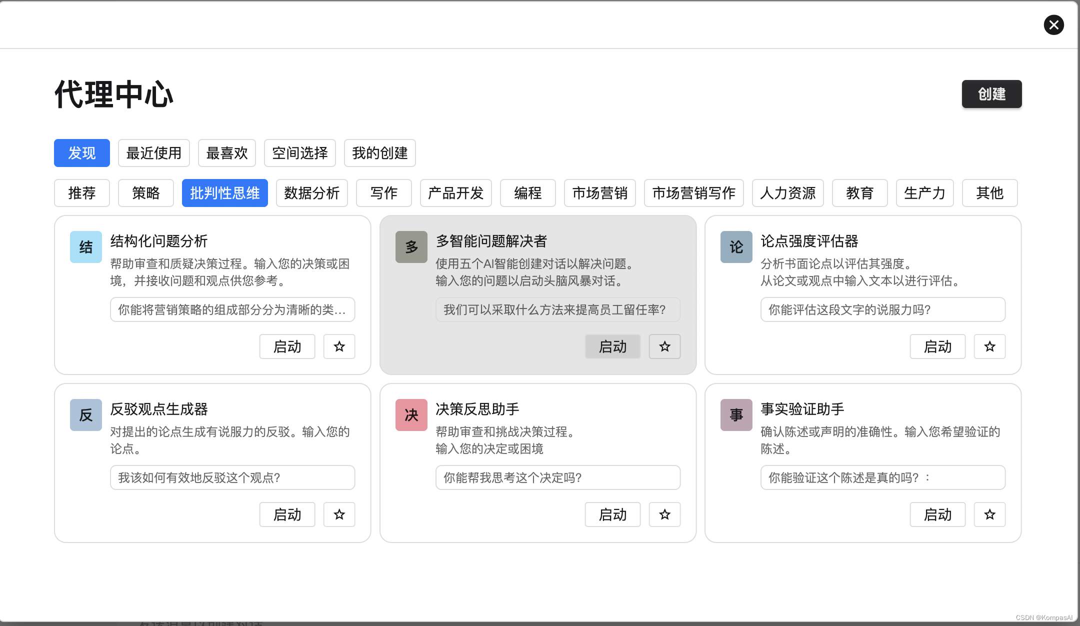Viewport: 1080px width, 626px height.
Task: Toggle favorite star on 多智能问题解决者
Action: (x=664, y=346)
